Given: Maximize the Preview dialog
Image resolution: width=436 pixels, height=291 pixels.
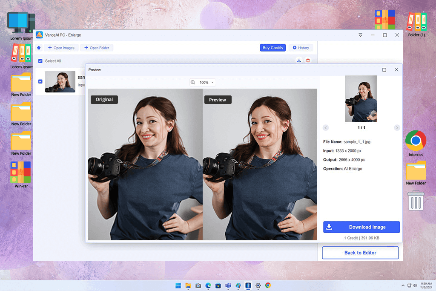Looking at the screenshot, I should click(x=384, y=70).
